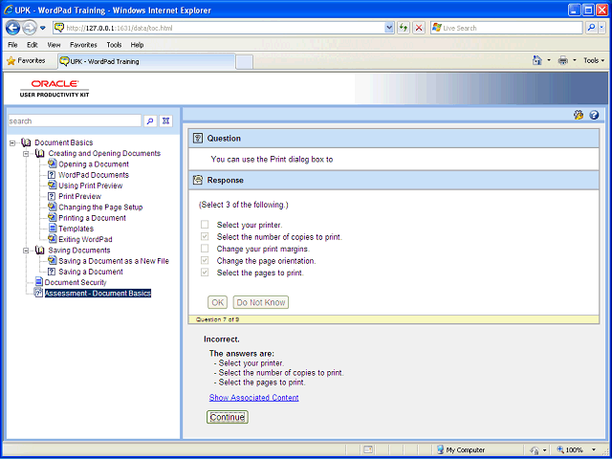Open UPK Help question mark icon
This screenshot has height=459, width=612.
click(594, 115)
